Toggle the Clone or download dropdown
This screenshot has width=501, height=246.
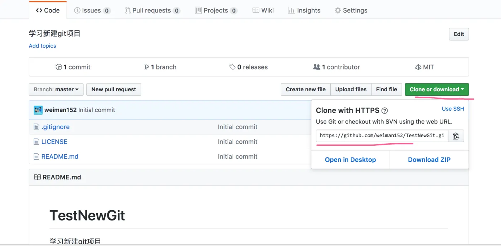[x=437, y=90]
